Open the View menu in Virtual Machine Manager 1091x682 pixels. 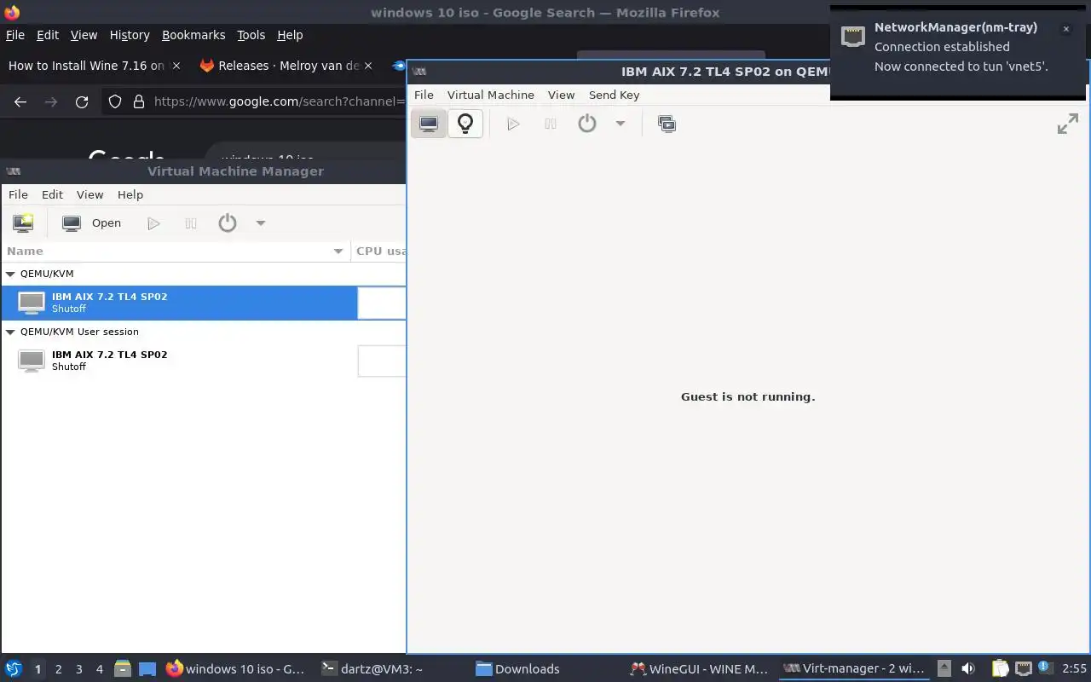pyautogui.click(x=89, y=194)
